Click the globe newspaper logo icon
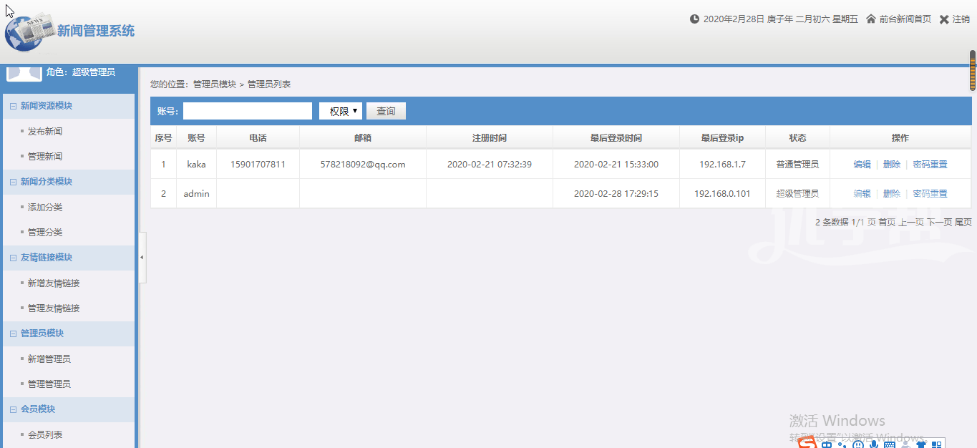This screenshot has width=977, height=448. point(29,31)
